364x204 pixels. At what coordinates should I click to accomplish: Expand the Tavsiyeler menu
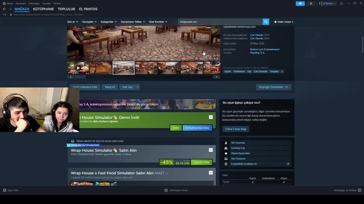(x=89, y=22)
